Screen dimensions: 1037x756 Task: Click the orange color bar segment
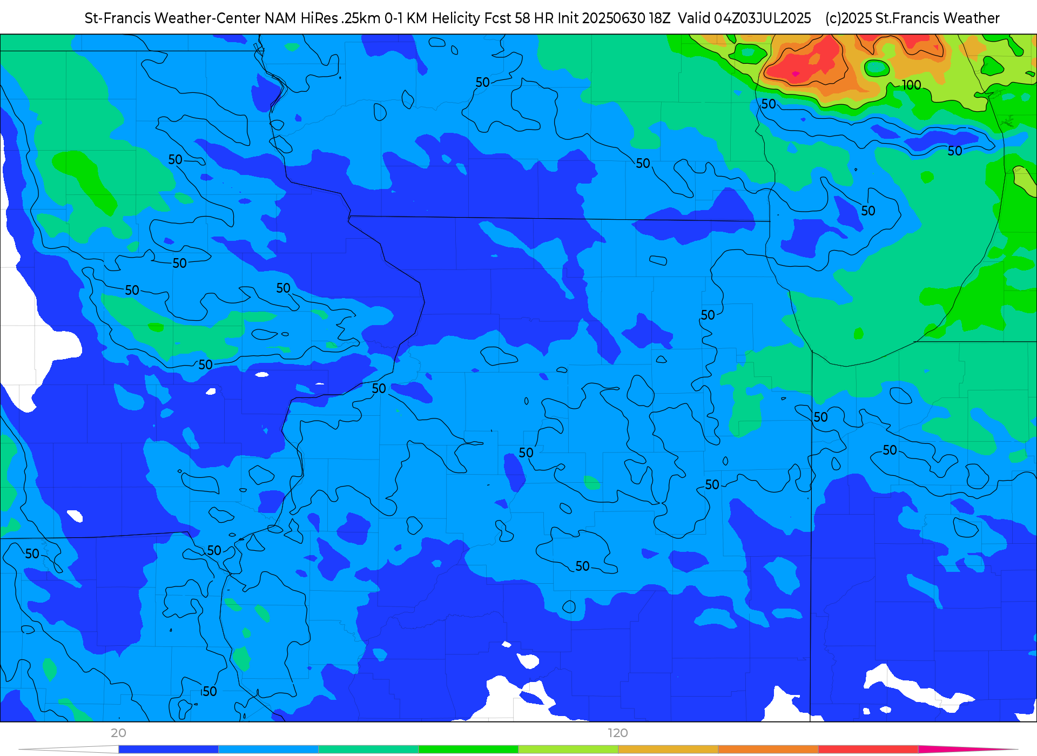(768, 749)
